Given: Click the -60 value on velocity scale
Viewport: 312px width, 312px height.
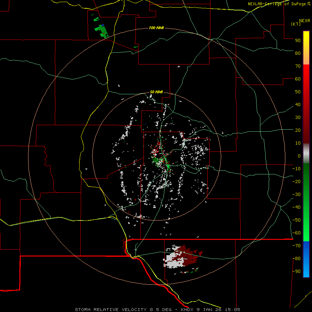Looking at the screenshot, I should tap(296, 233).
